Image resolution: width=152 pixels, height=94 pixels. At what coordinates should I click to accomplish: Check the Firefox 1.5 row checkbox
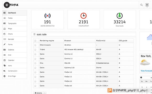coord(35,77)
